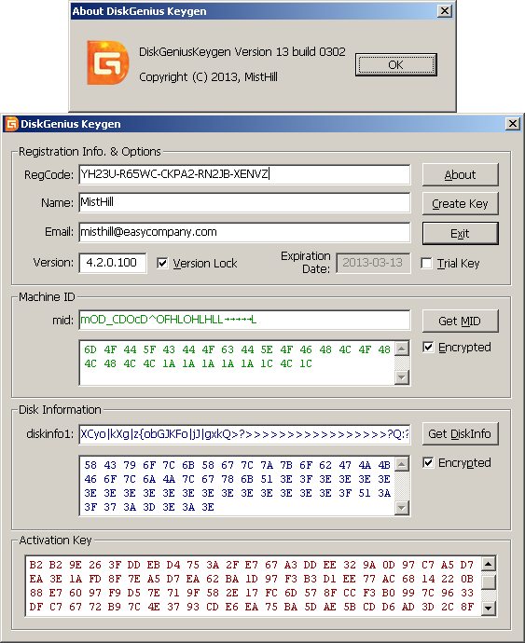Screen dimensions: 525x643
Task: Click Get DiskInfo button
Action: click(460, 434)
